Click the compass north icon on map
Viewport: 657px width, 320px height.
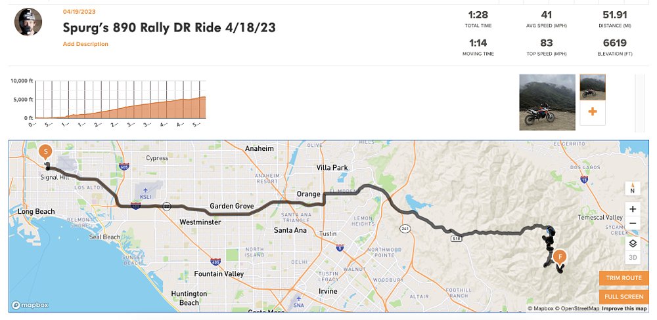[x=632, y=189]
